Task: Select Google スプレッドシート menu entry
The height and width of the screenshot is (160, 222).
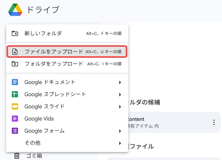Action: [67, 94]
